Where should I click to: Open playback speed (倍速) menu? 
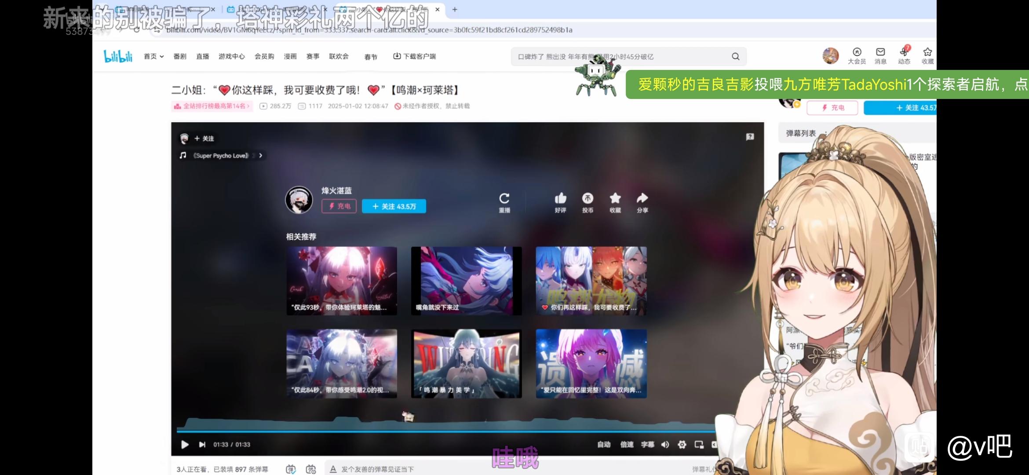627,445
